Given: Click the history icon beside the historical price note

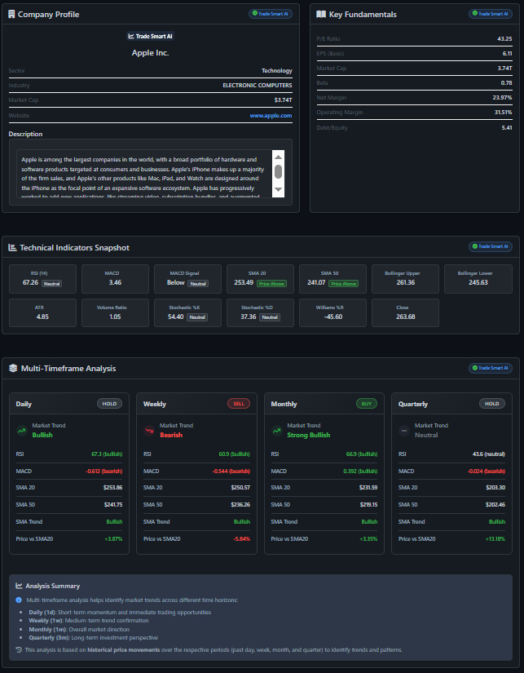Looking at the screenshot, I should (20, 650).
